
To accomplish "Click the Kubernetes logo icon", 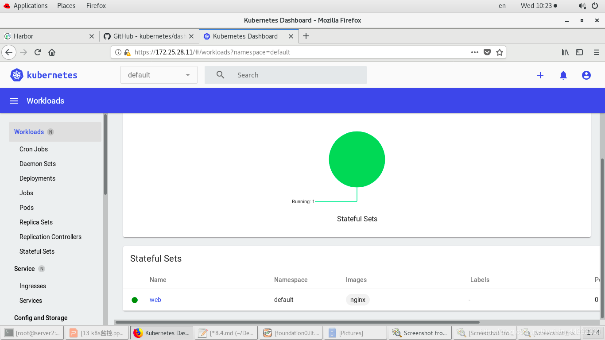I will click(17, 75).
